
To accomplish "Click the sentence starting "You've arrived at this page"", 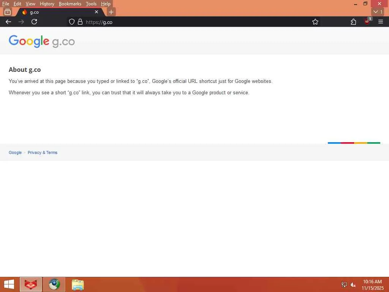I will (x=141, y=81).
